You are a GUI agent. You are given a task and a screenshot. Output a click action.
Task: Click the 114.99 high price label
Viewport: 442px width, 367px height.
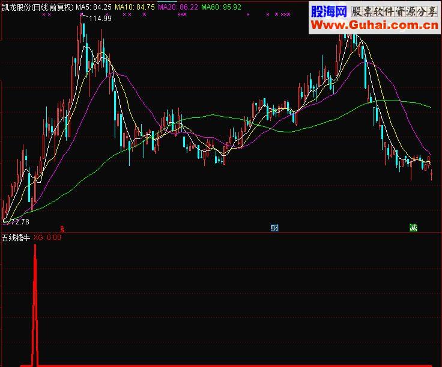[100, 19]
